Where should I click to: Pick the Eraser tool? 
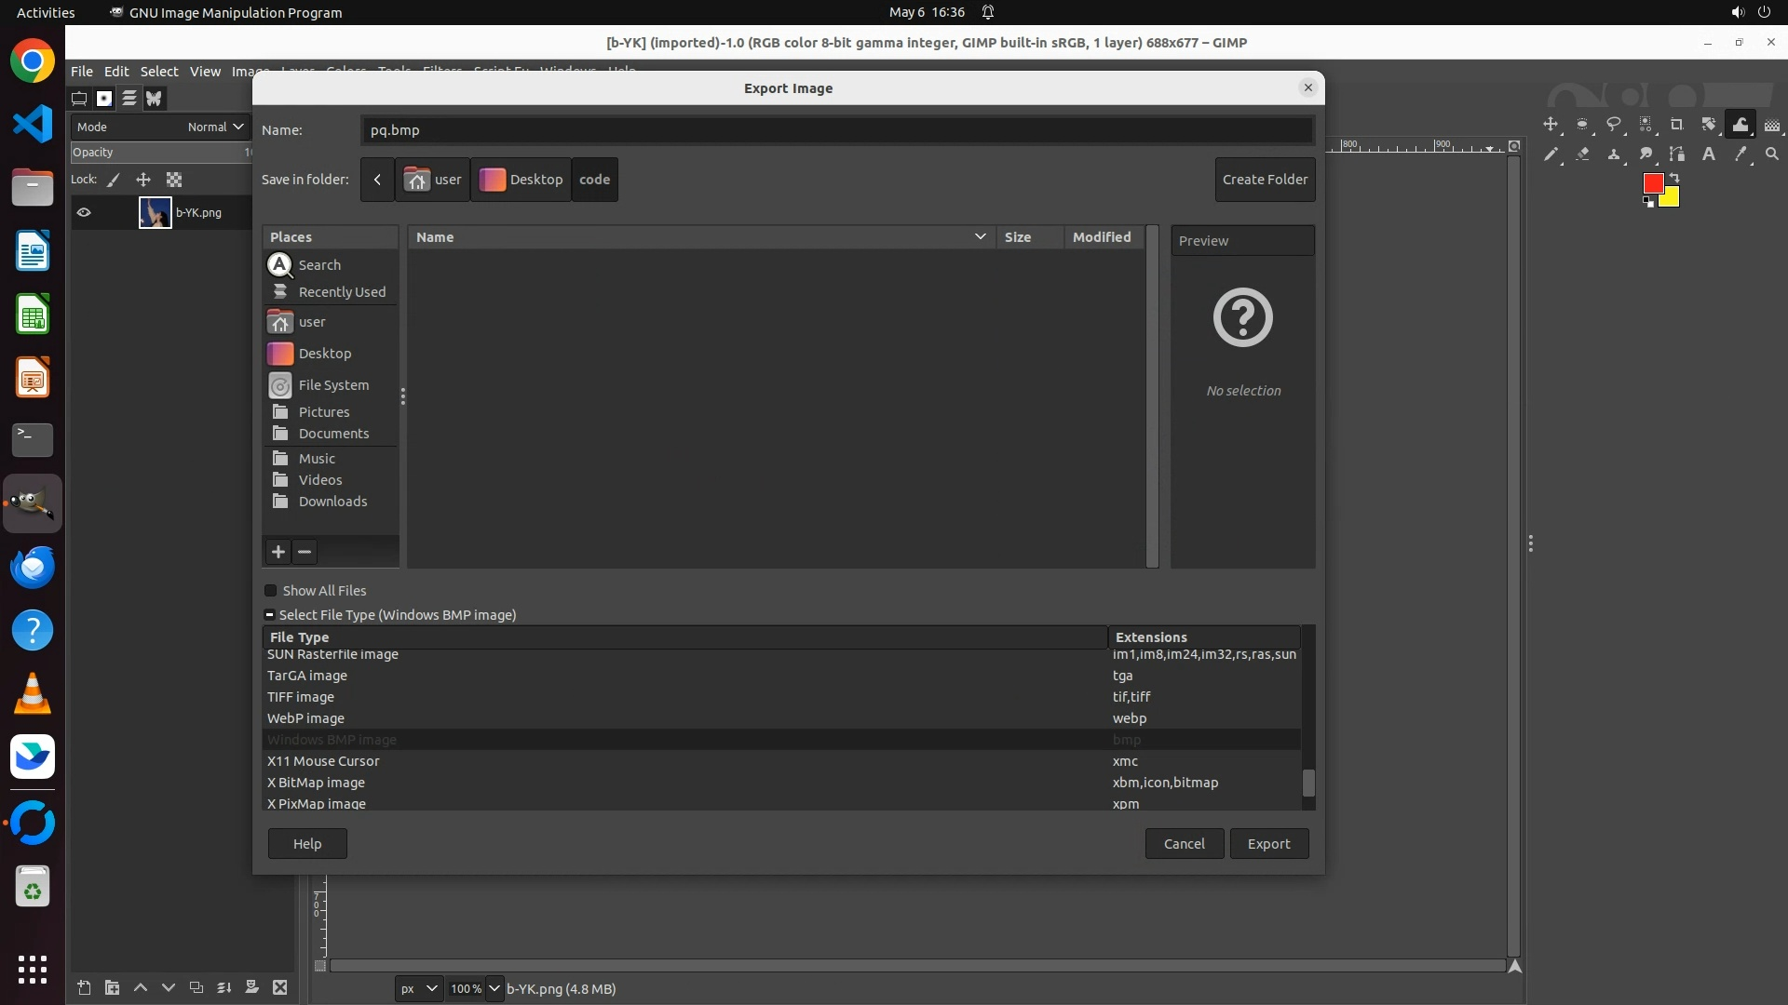pyautogui.click(x=1582, y=154)
